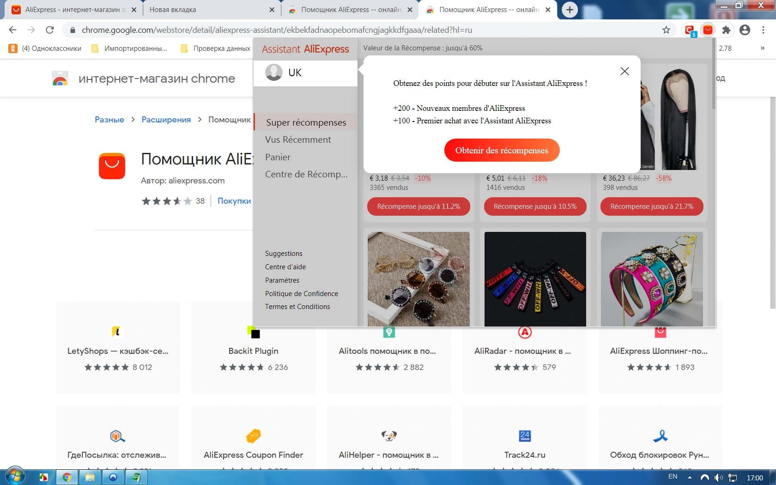Go to Разные breadcrumb link
Screen dimensions: 776x485
pos(109,120)
